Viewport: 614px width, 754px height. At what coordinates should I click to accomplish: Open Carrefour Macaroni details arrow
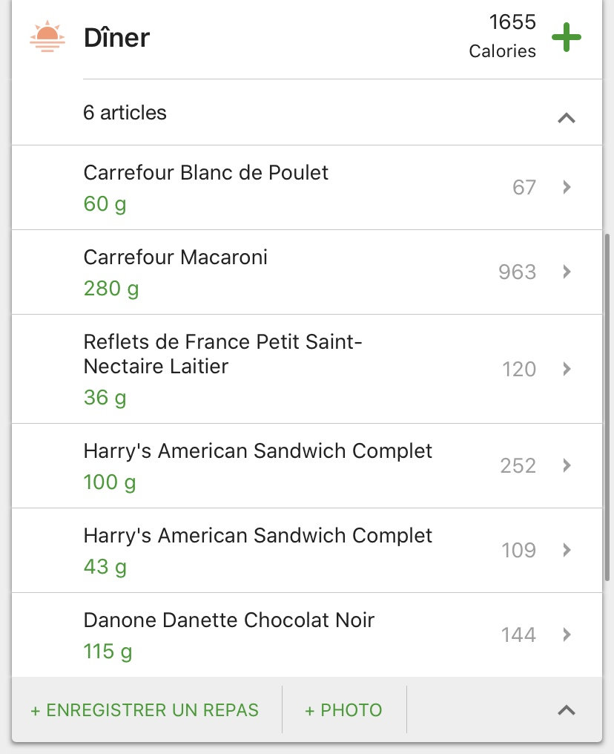[x=567, y=272]
